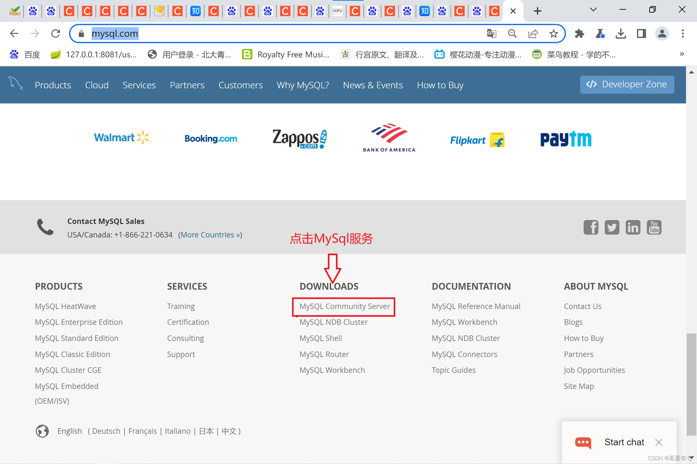697x464 pixels.
Task: Click the red chat bubble icon
Action: coord(583,442)
